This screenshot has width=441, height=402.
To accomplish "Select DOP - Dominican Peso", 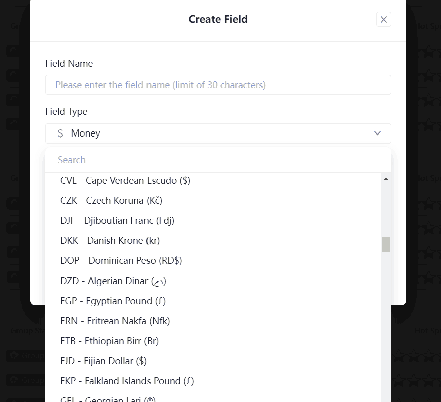I will coord(120,260).
